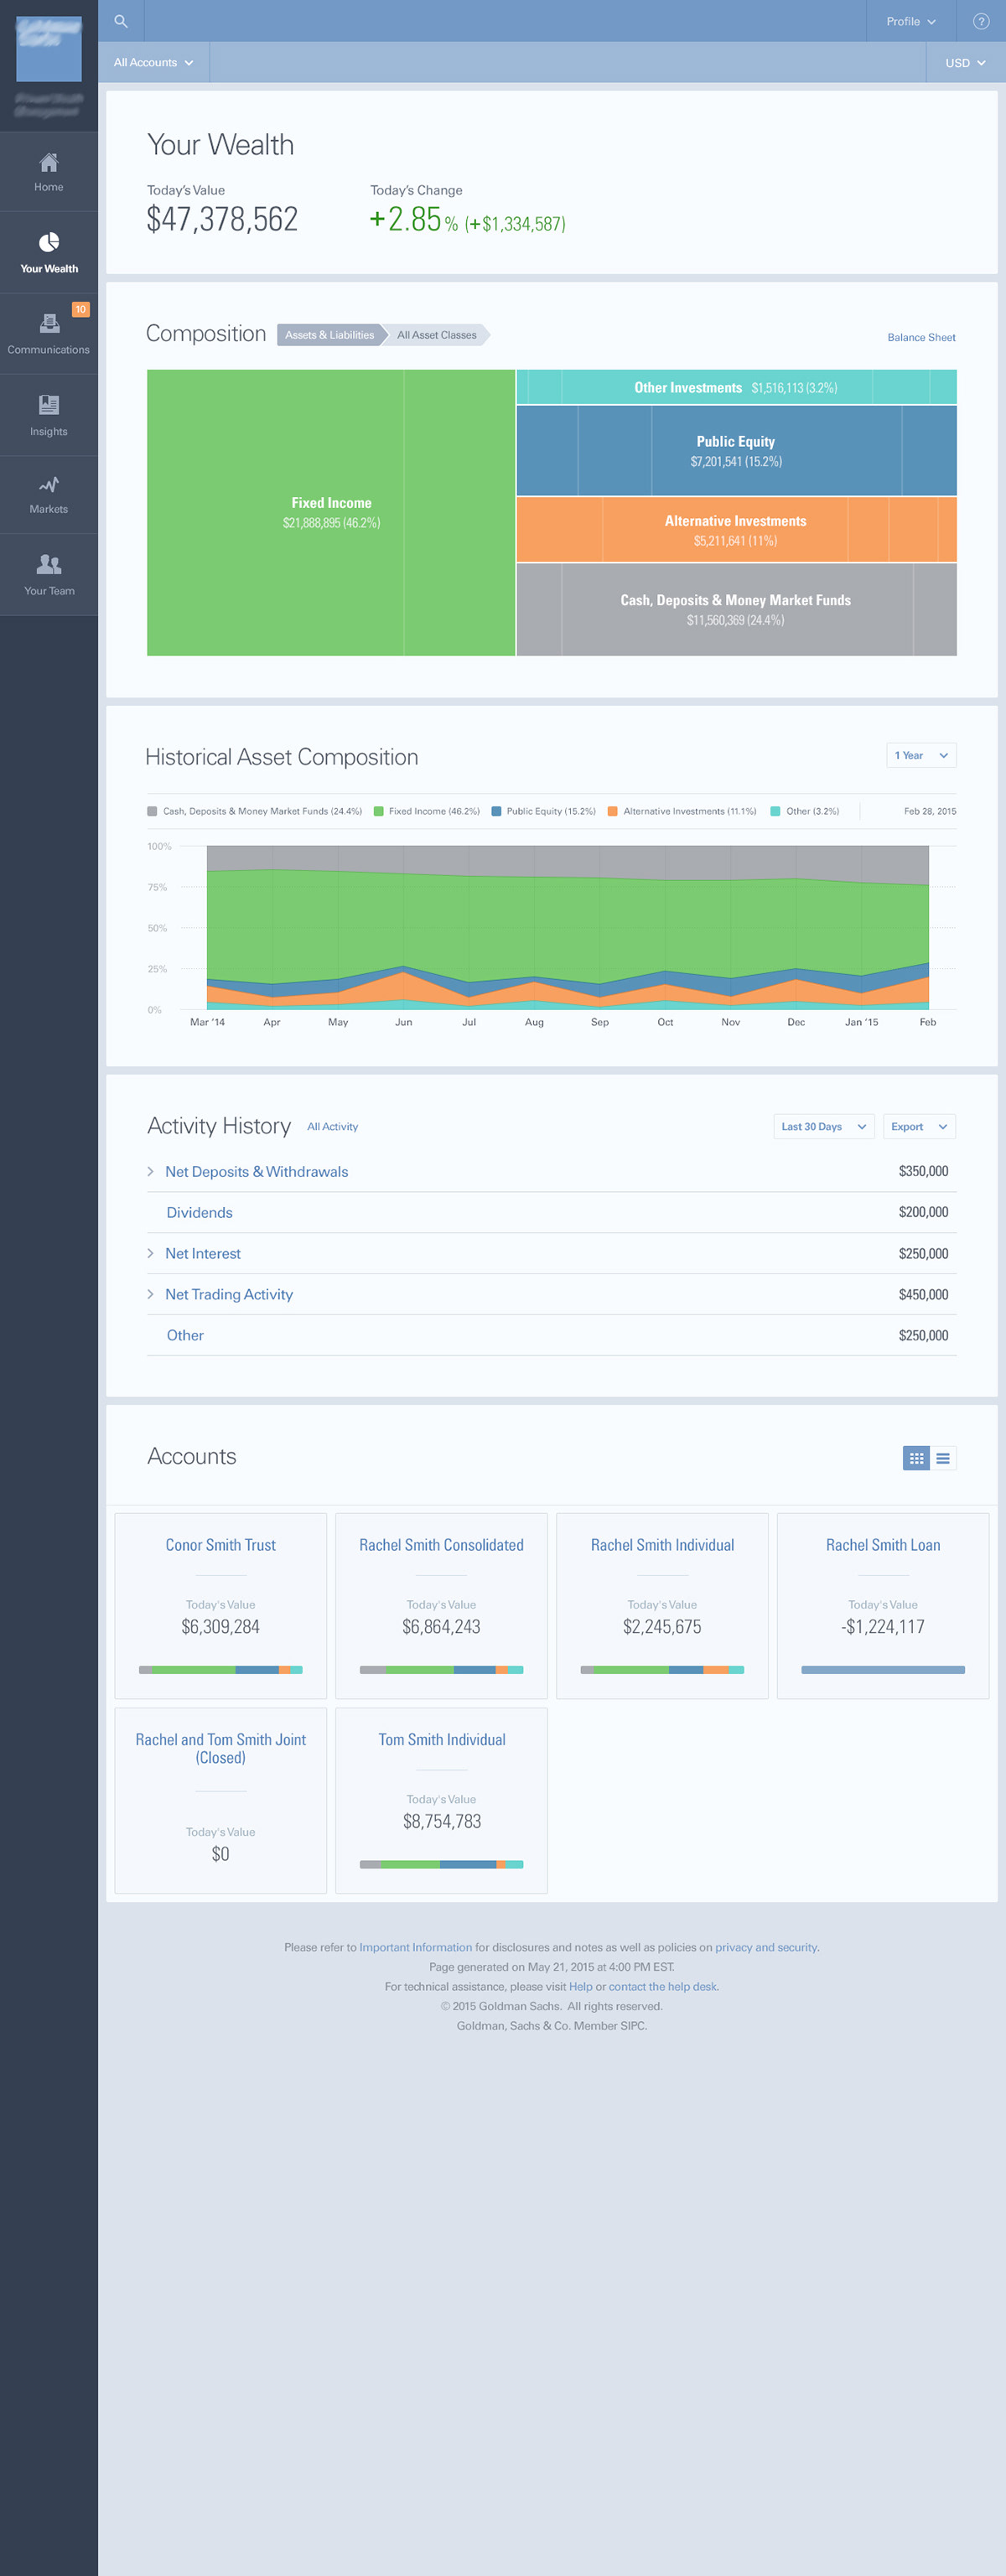
Task: Go to Home in sidebar
Action: 49,172
